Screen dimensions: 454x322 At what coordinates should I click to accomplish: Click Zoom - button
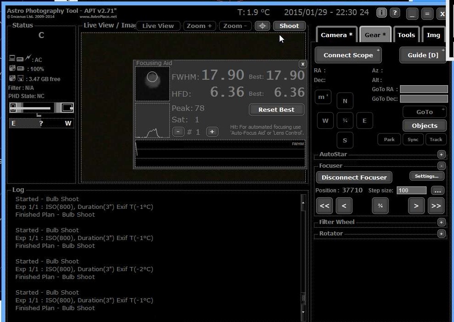pos(235,26)
